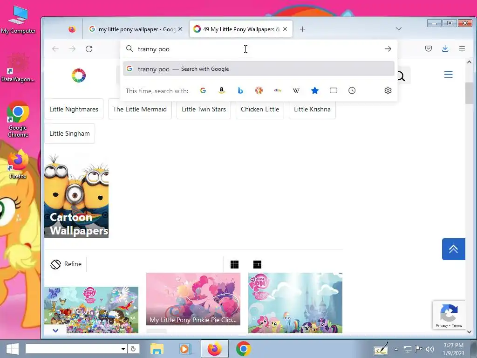This screenshot has height=358, width=477.
Task: Open File Explorer from the taskbar
Action: [157, 349]
